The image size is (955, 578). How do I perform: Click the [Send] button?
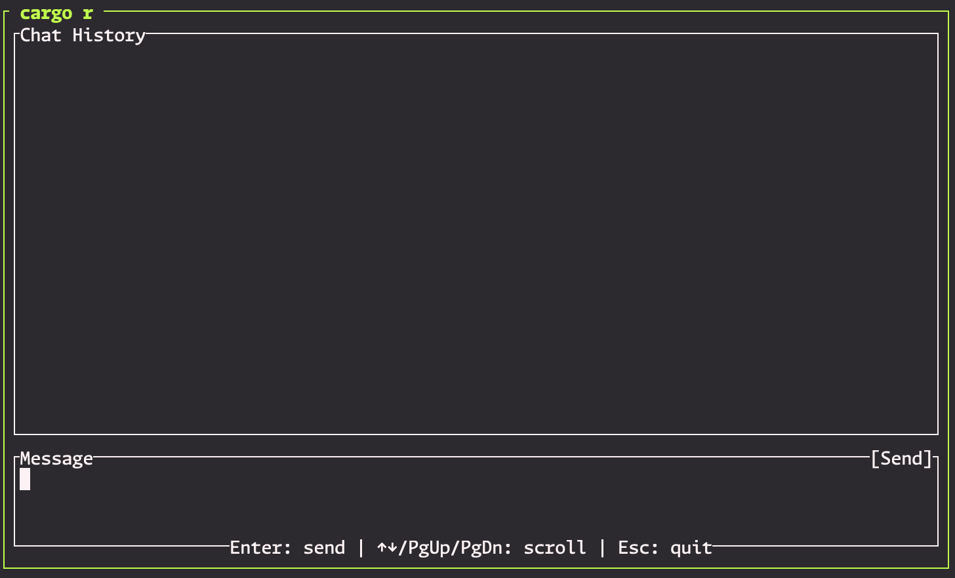[901, 459]
